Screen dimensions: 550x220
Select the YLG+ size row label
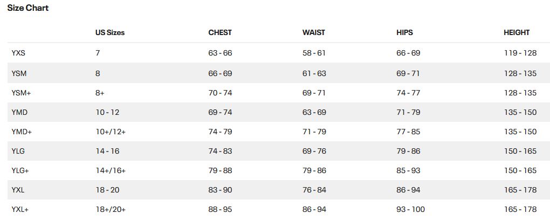[x=20, y=170]
